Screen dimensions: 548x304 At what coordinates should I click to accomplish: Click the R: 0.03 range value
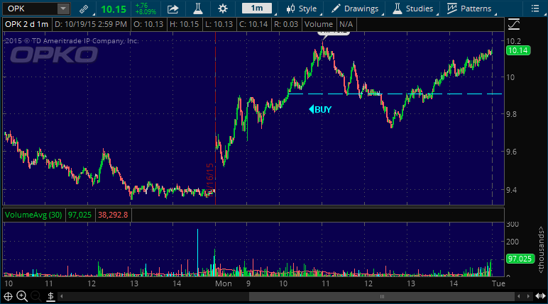286,24
